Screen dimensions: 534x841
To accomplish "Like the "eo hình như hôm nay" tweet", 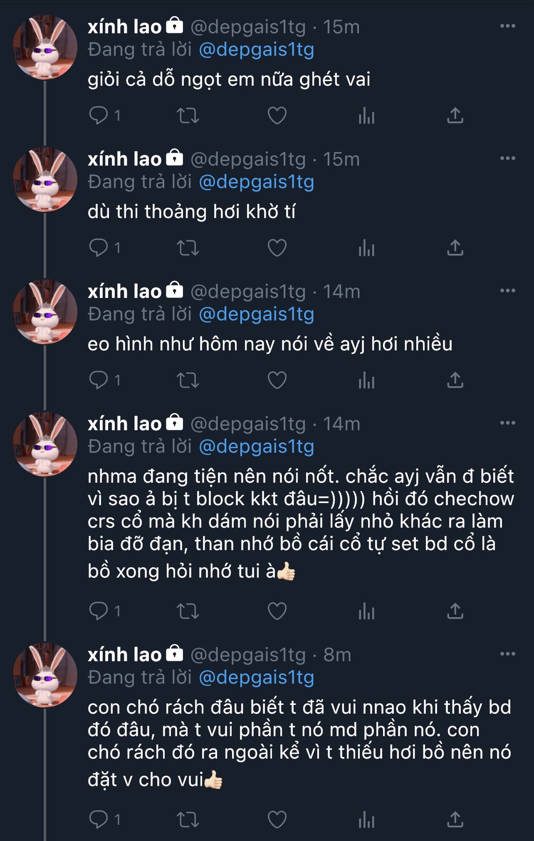I will pos(277,380).
